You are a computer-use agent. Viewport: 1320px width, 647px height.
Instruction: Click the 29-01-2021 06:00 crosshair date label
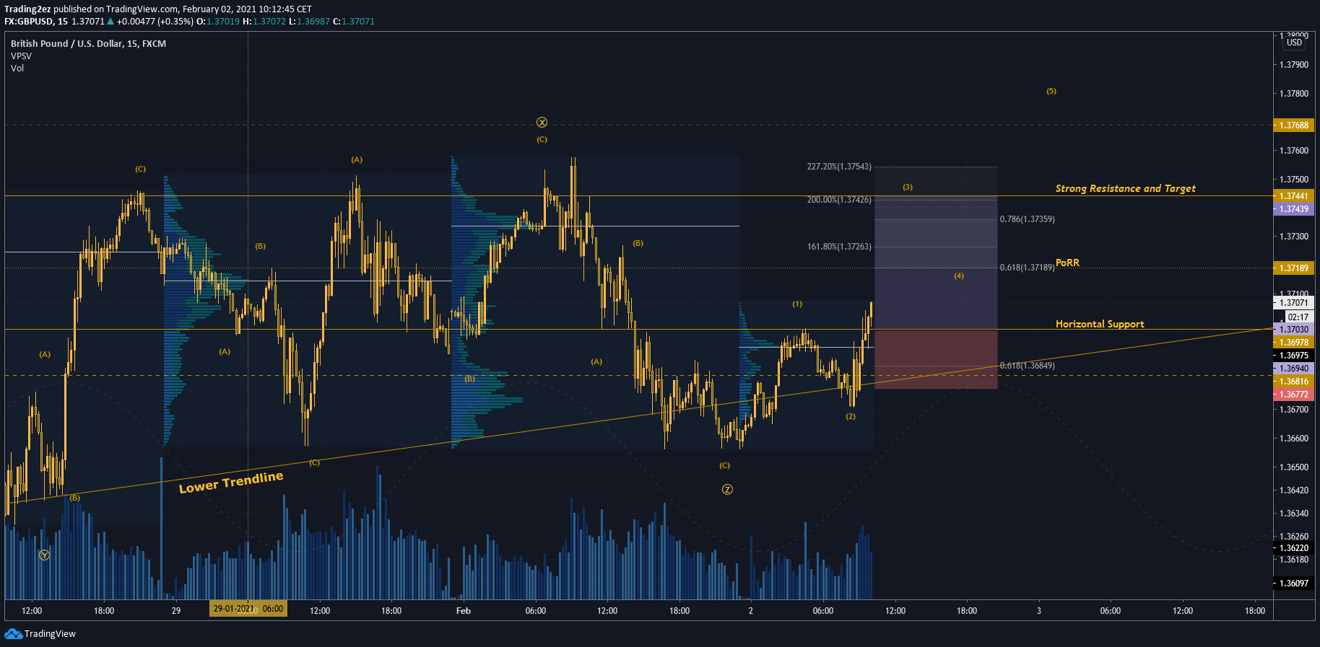pos(248,609)
